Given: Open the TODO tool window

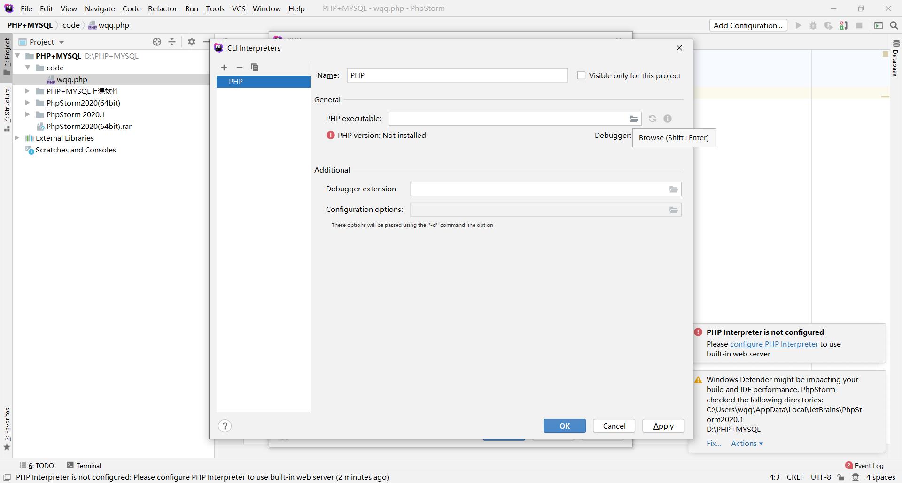Looking at the screenshot, I should pos(37,466).
